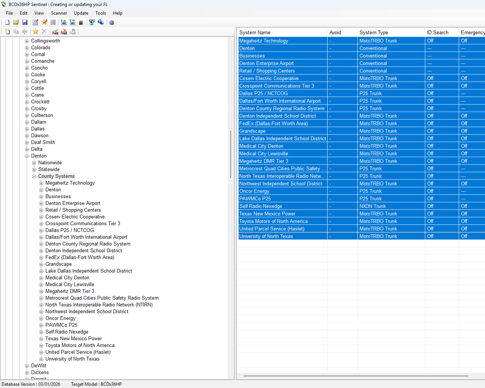The height and width of the screenshot is (388, 485).
Task: Select Comanche county in the tree
Action: (x=43, y=61)
